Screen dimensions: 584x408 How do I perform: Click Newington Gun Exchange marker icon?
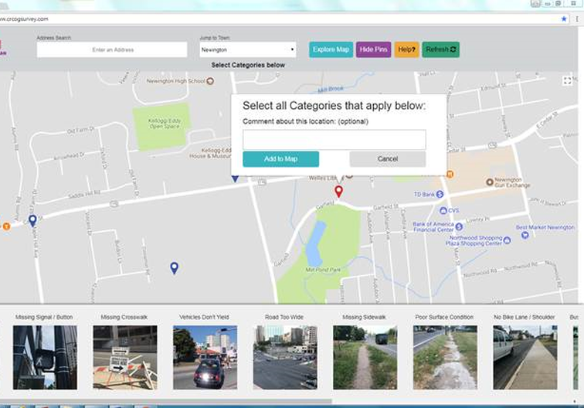click(x=490, y=182)
